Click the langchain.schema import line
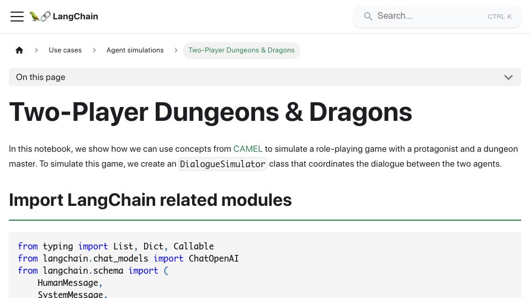The image size is (530, 298). [x=93, y=270]
